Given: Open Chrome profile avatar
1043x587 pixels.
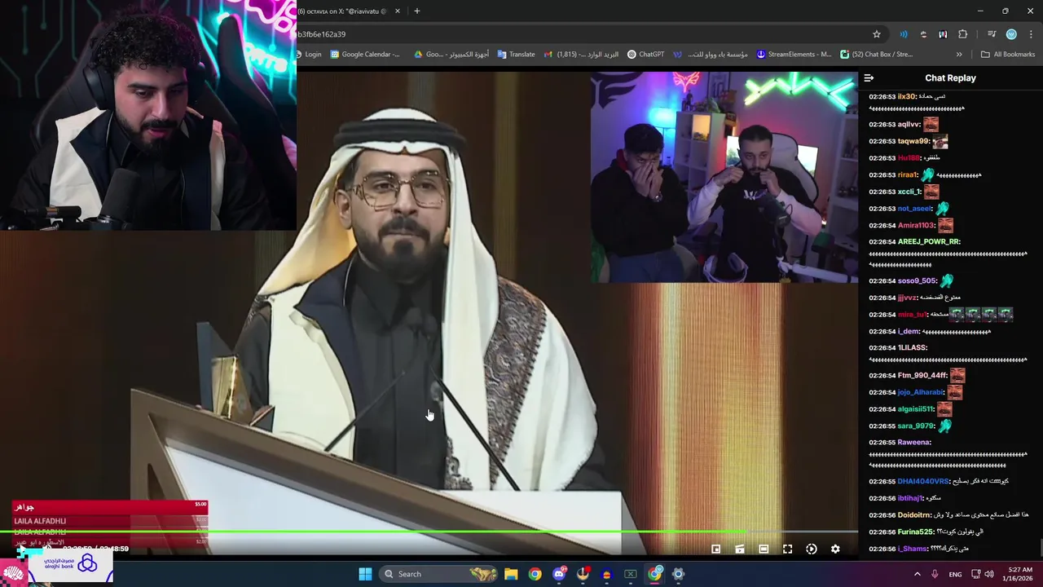Looking at the screenshot, I should click(1011, 34).
